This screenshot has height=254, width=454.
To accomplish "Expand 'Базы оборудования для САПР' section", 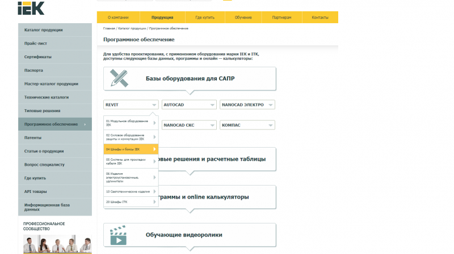I will (x=190, y=79).
